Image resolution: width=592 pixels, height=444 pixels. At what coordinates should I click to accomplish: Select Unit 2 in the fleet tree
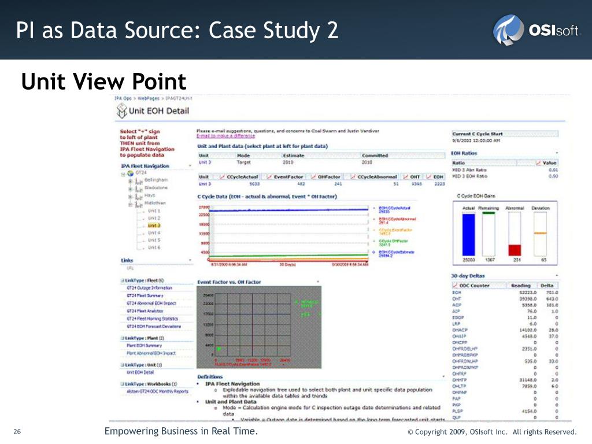tap(154, 218)
